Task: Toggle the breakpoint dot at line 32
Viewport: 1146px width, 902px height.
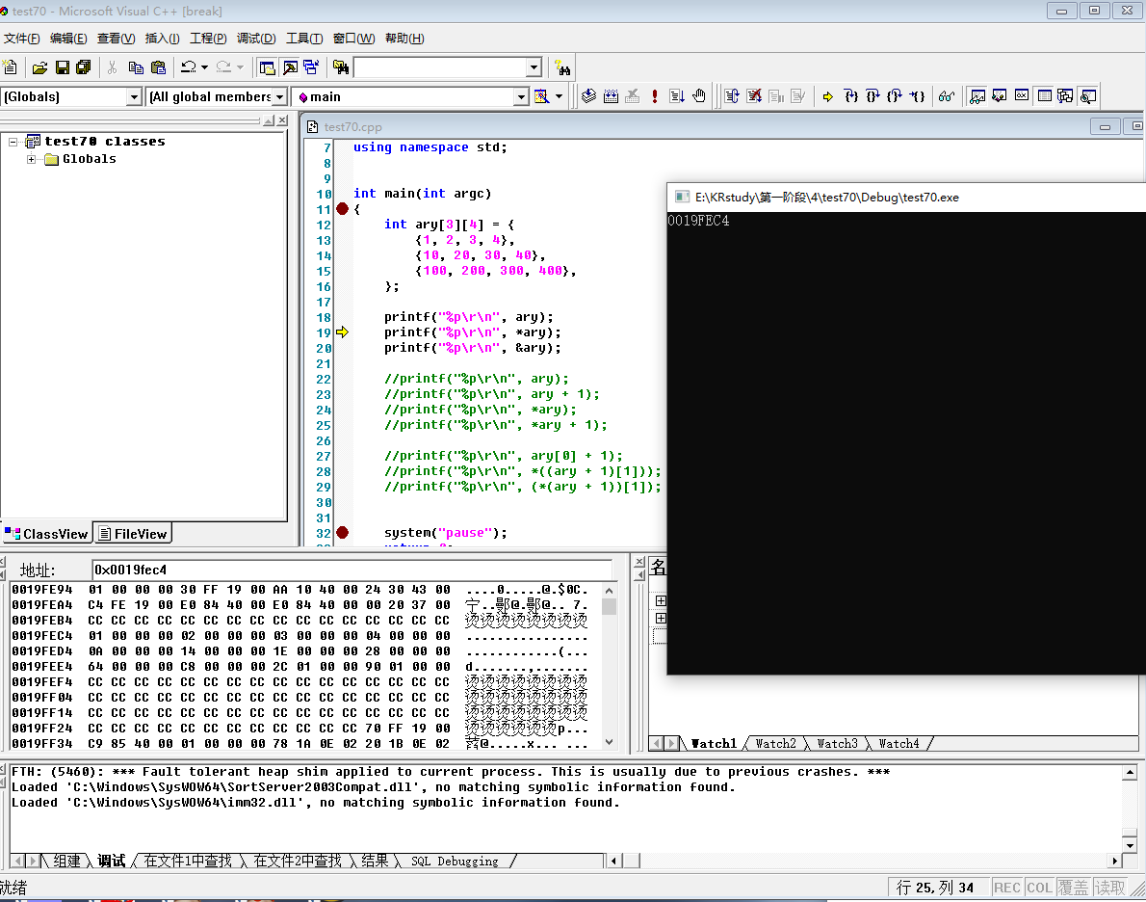Action: point(342,533)
